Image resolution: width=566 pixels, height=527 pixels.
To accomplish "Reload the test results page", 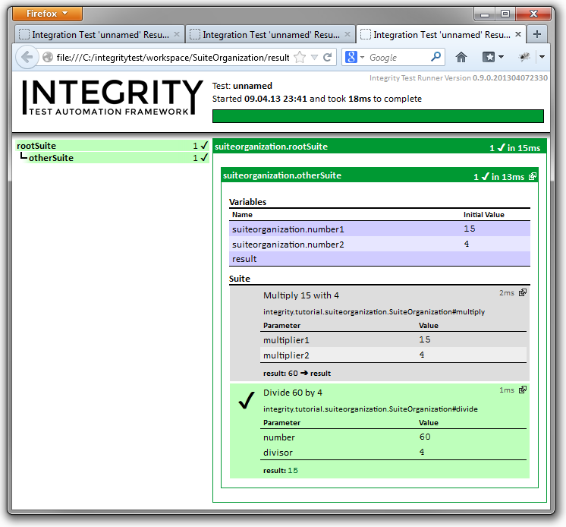I will coord(328,57).
